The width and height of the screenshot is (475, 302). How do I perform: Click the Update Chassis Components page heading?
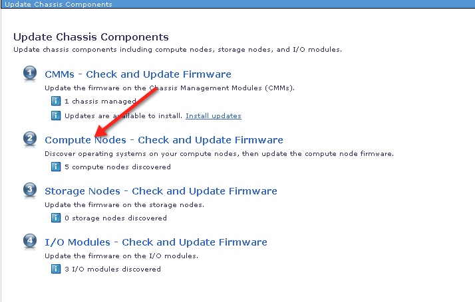point(91,37)
